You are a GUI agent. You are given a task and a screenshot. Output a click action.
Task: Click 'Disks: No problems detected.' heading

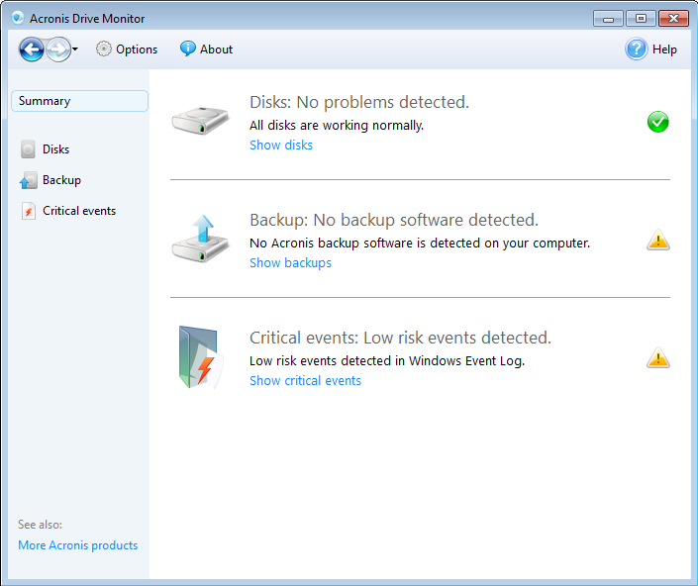(x=359, y=102)
